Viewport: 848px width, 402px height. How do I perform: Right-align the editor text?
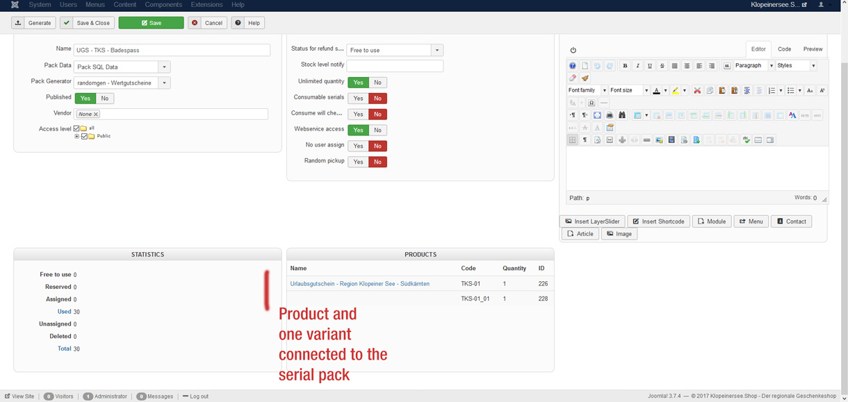[x=712, y=66]
